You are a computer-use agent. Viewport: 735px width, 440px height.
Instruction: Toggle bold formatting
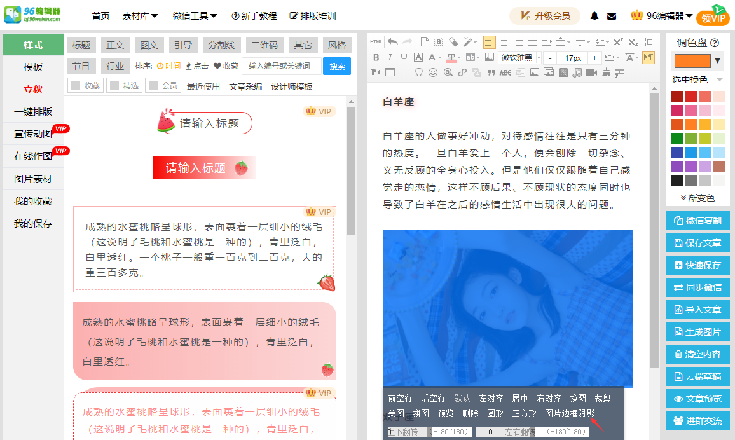[x=376, y=58]
